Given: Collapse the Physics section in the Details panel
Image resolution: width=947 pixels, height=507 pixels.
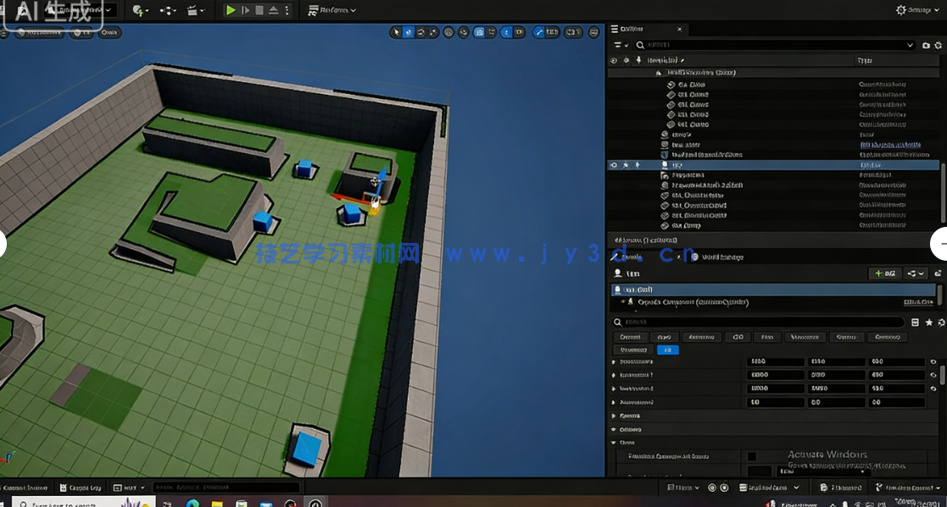Looking at the screenshot, I should click(627, 416).
